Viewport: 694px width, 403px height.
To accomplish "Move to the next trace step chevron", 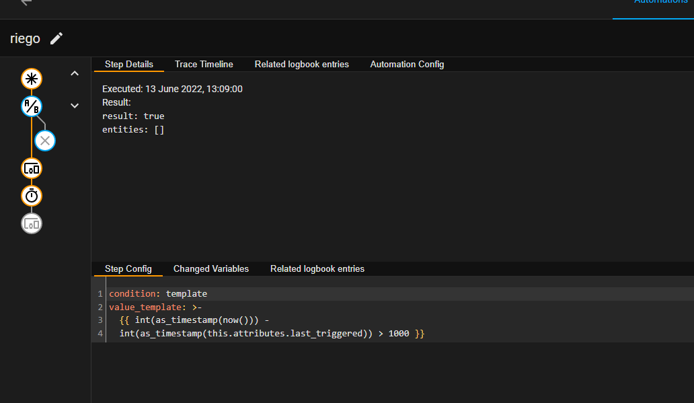I will (x=75, y=106).
